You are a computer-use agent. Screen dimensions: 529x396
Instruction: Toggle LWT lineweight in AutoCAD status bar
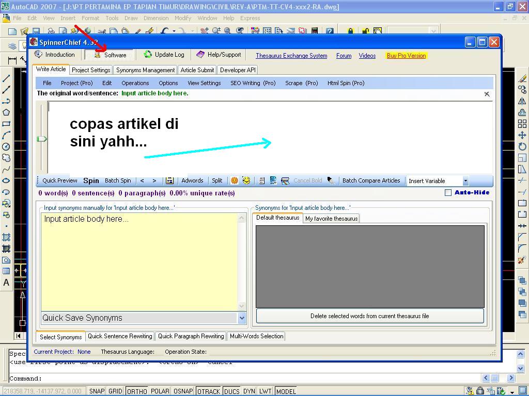[265, 391]
